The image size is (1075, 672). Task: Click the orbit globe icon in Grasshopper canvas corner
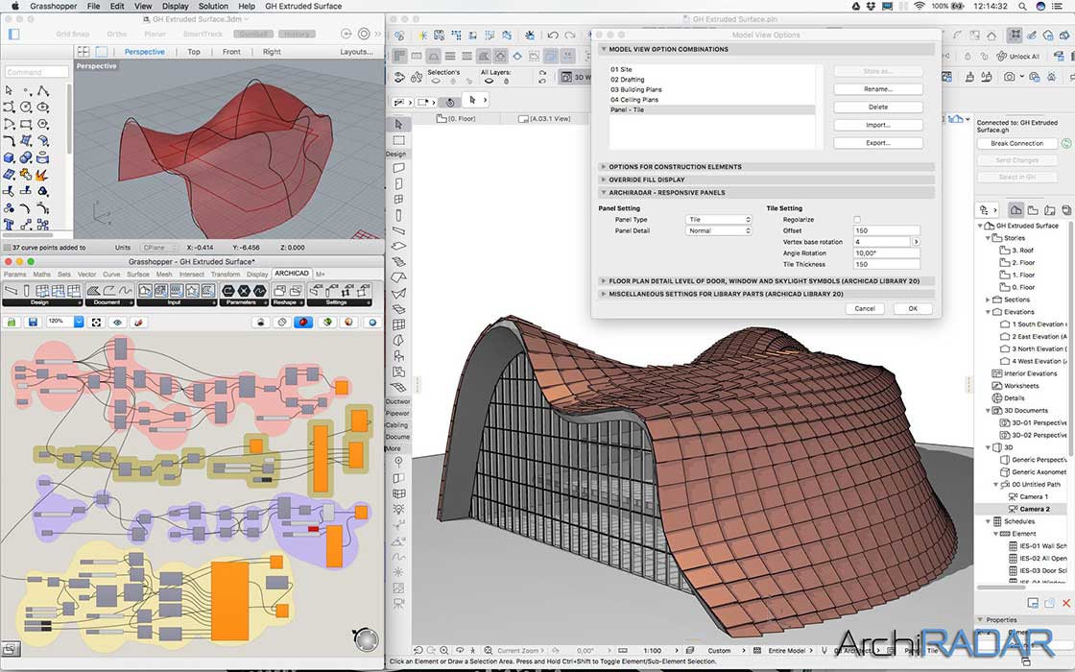click(x=366, y=638)
